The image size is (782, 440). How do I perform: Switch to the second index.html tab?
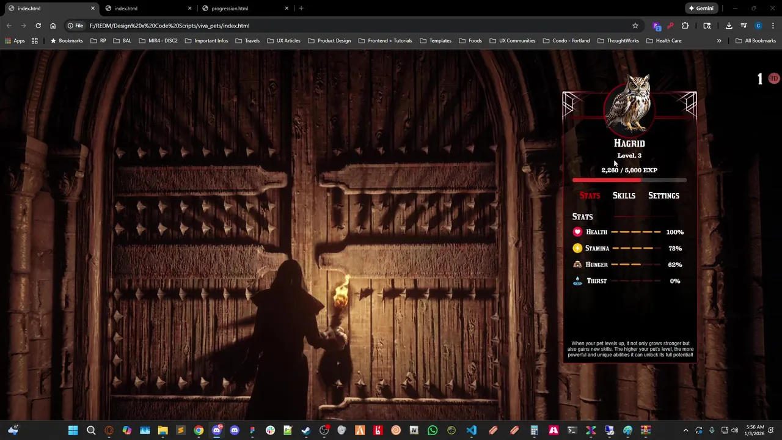point(149,9)
